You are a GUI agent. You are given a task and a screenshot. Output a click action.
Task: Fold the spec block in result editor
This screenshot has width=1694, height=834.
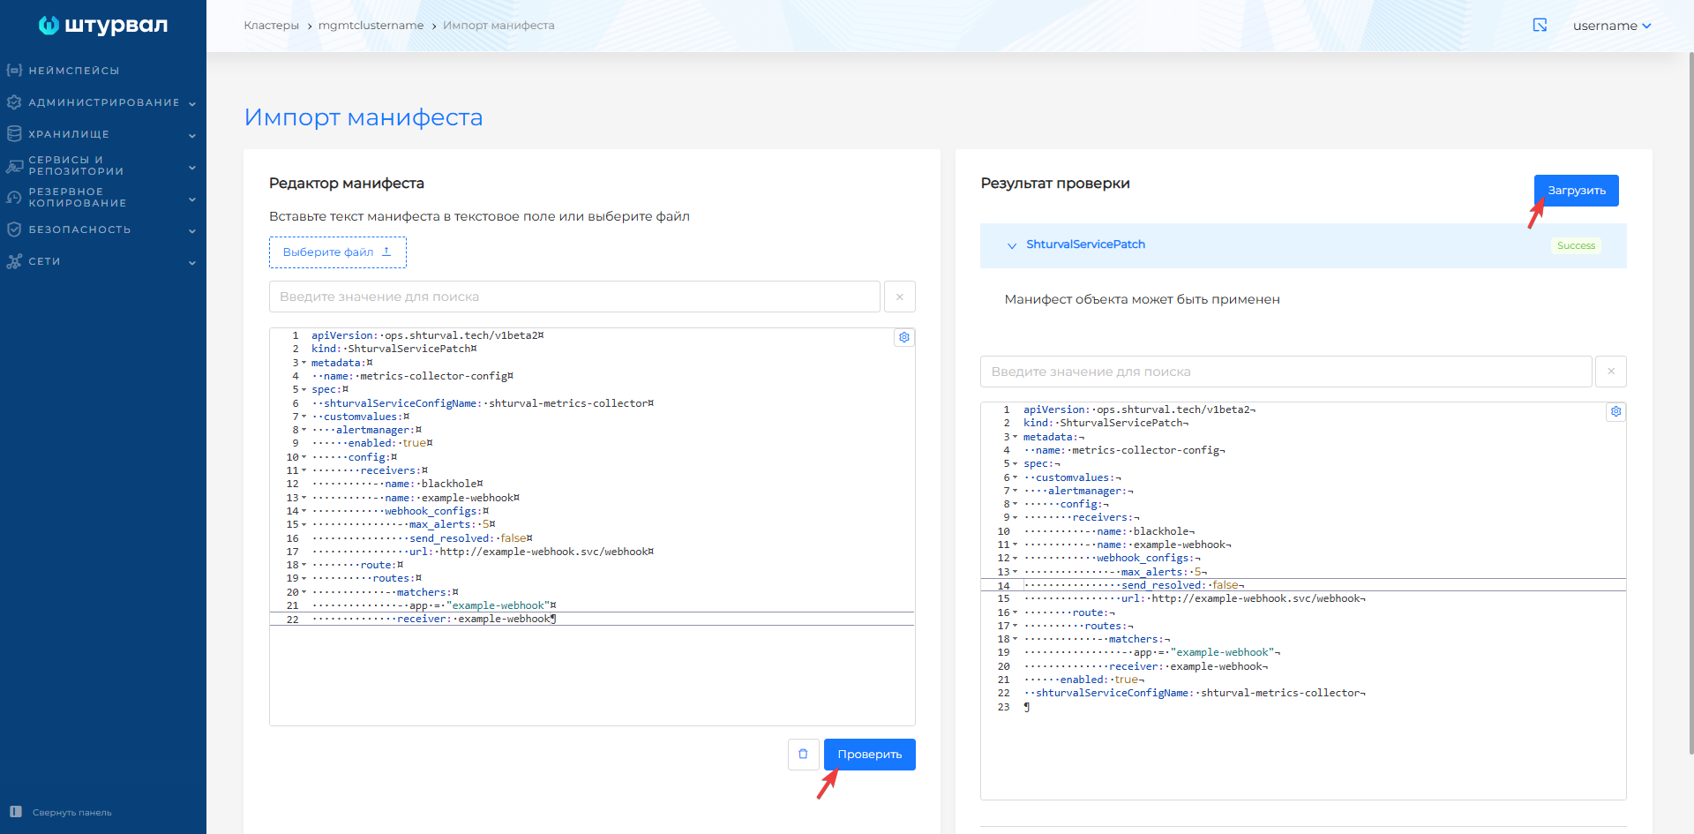point(1016,464)
